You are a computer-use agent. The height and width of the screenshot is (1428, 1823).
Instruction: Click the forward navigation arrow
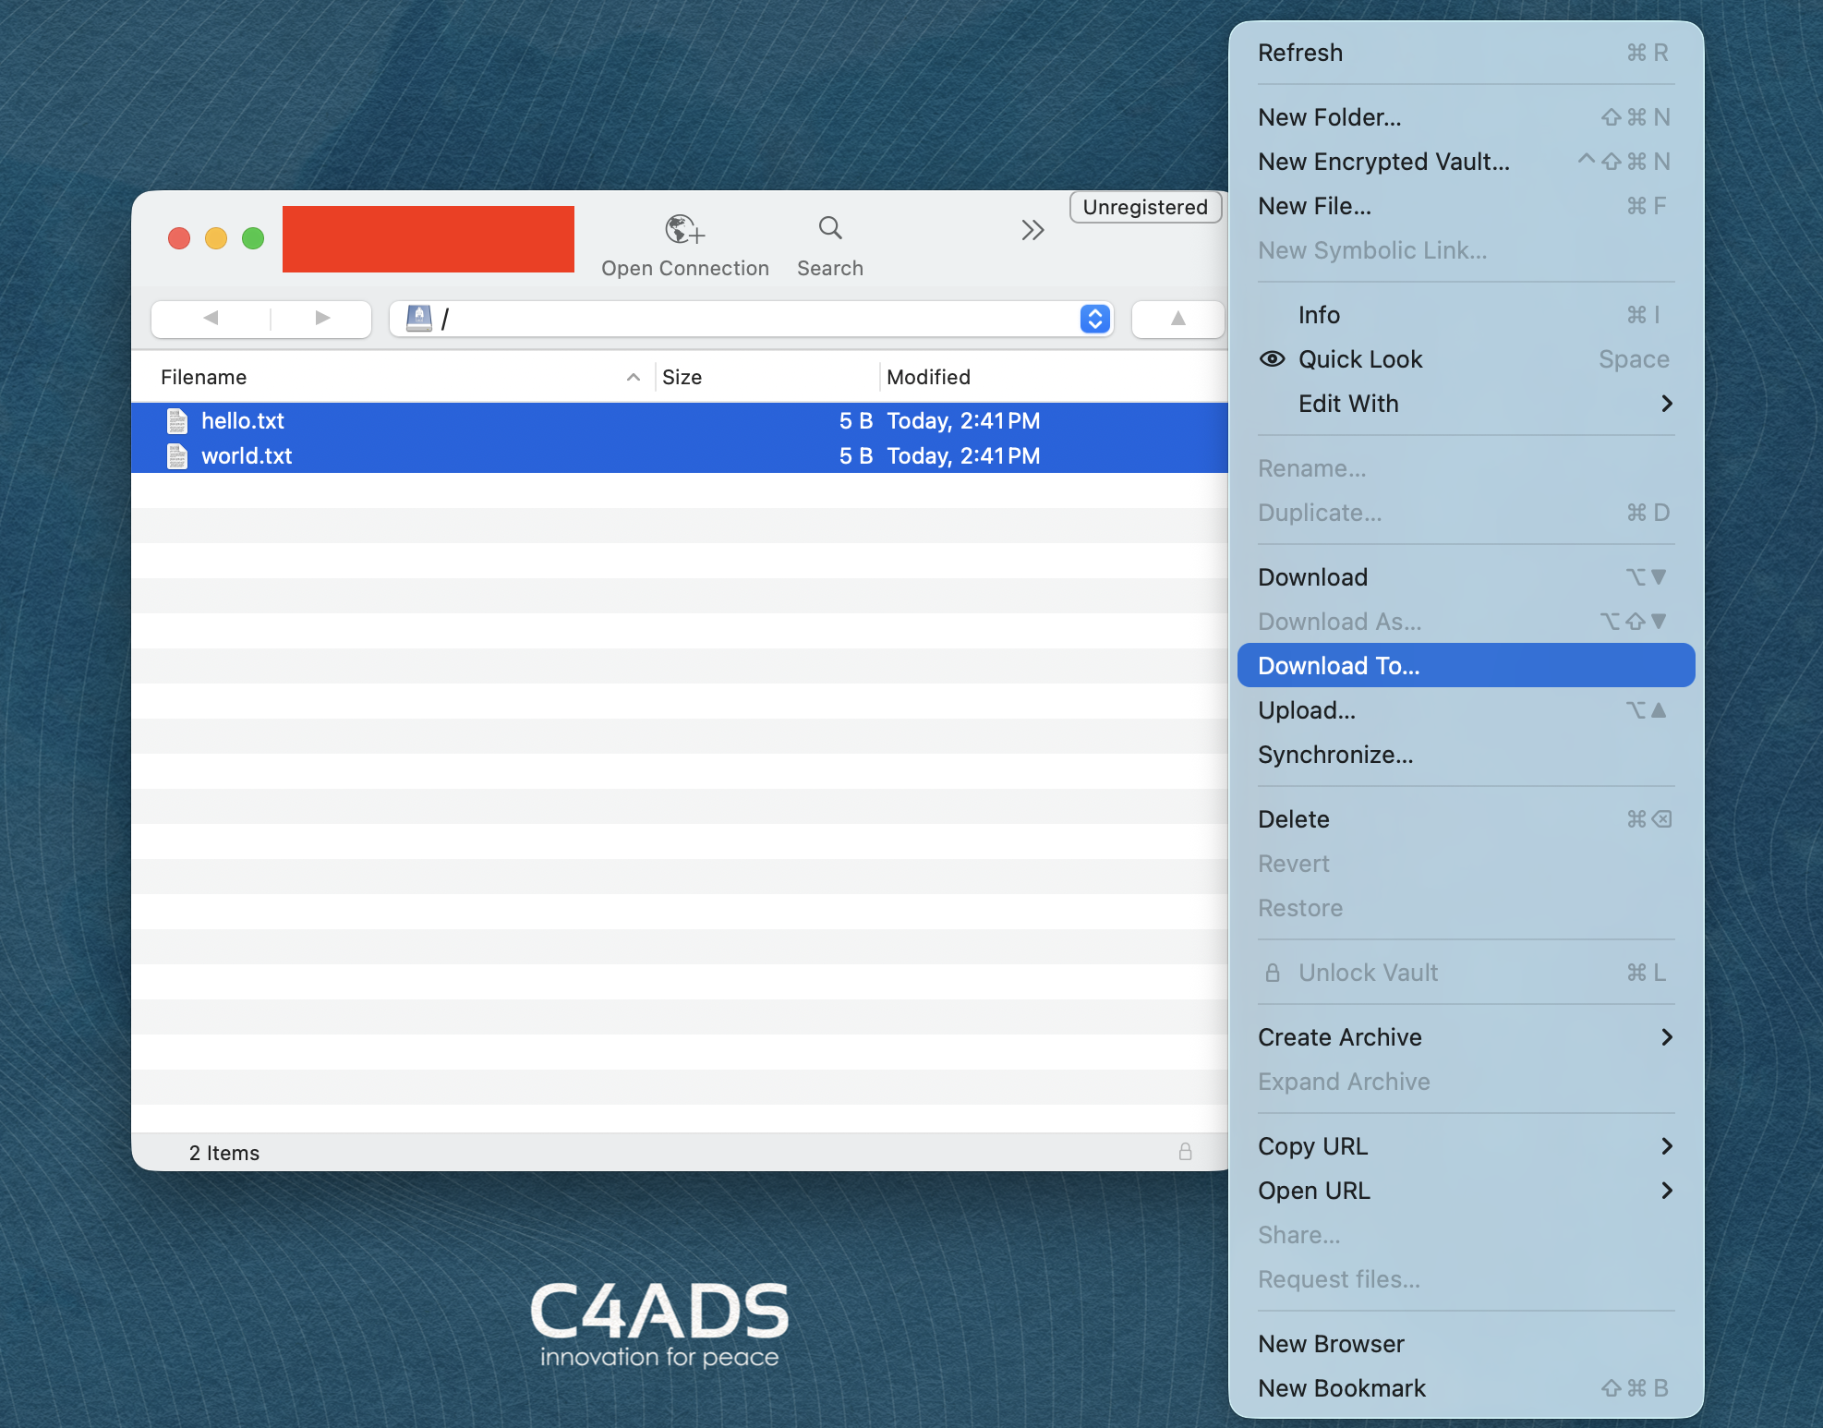(322, 319)
